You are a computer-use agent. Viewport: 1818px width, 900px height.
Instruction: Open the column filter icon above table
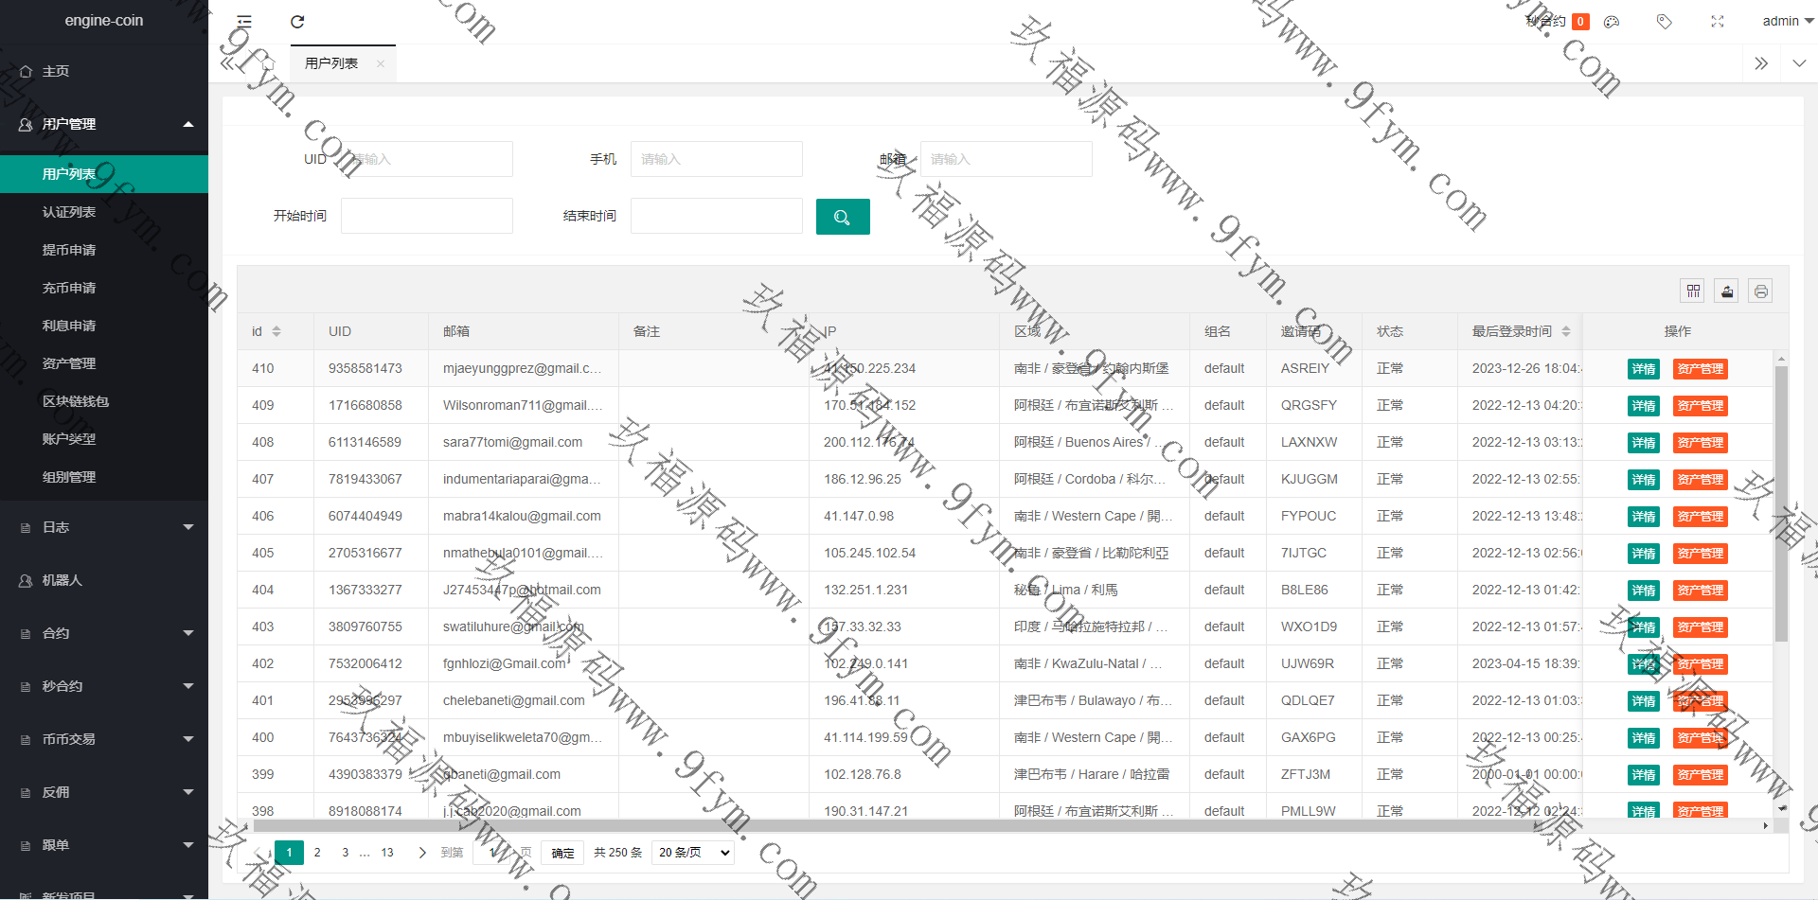tap(1693, 291)
